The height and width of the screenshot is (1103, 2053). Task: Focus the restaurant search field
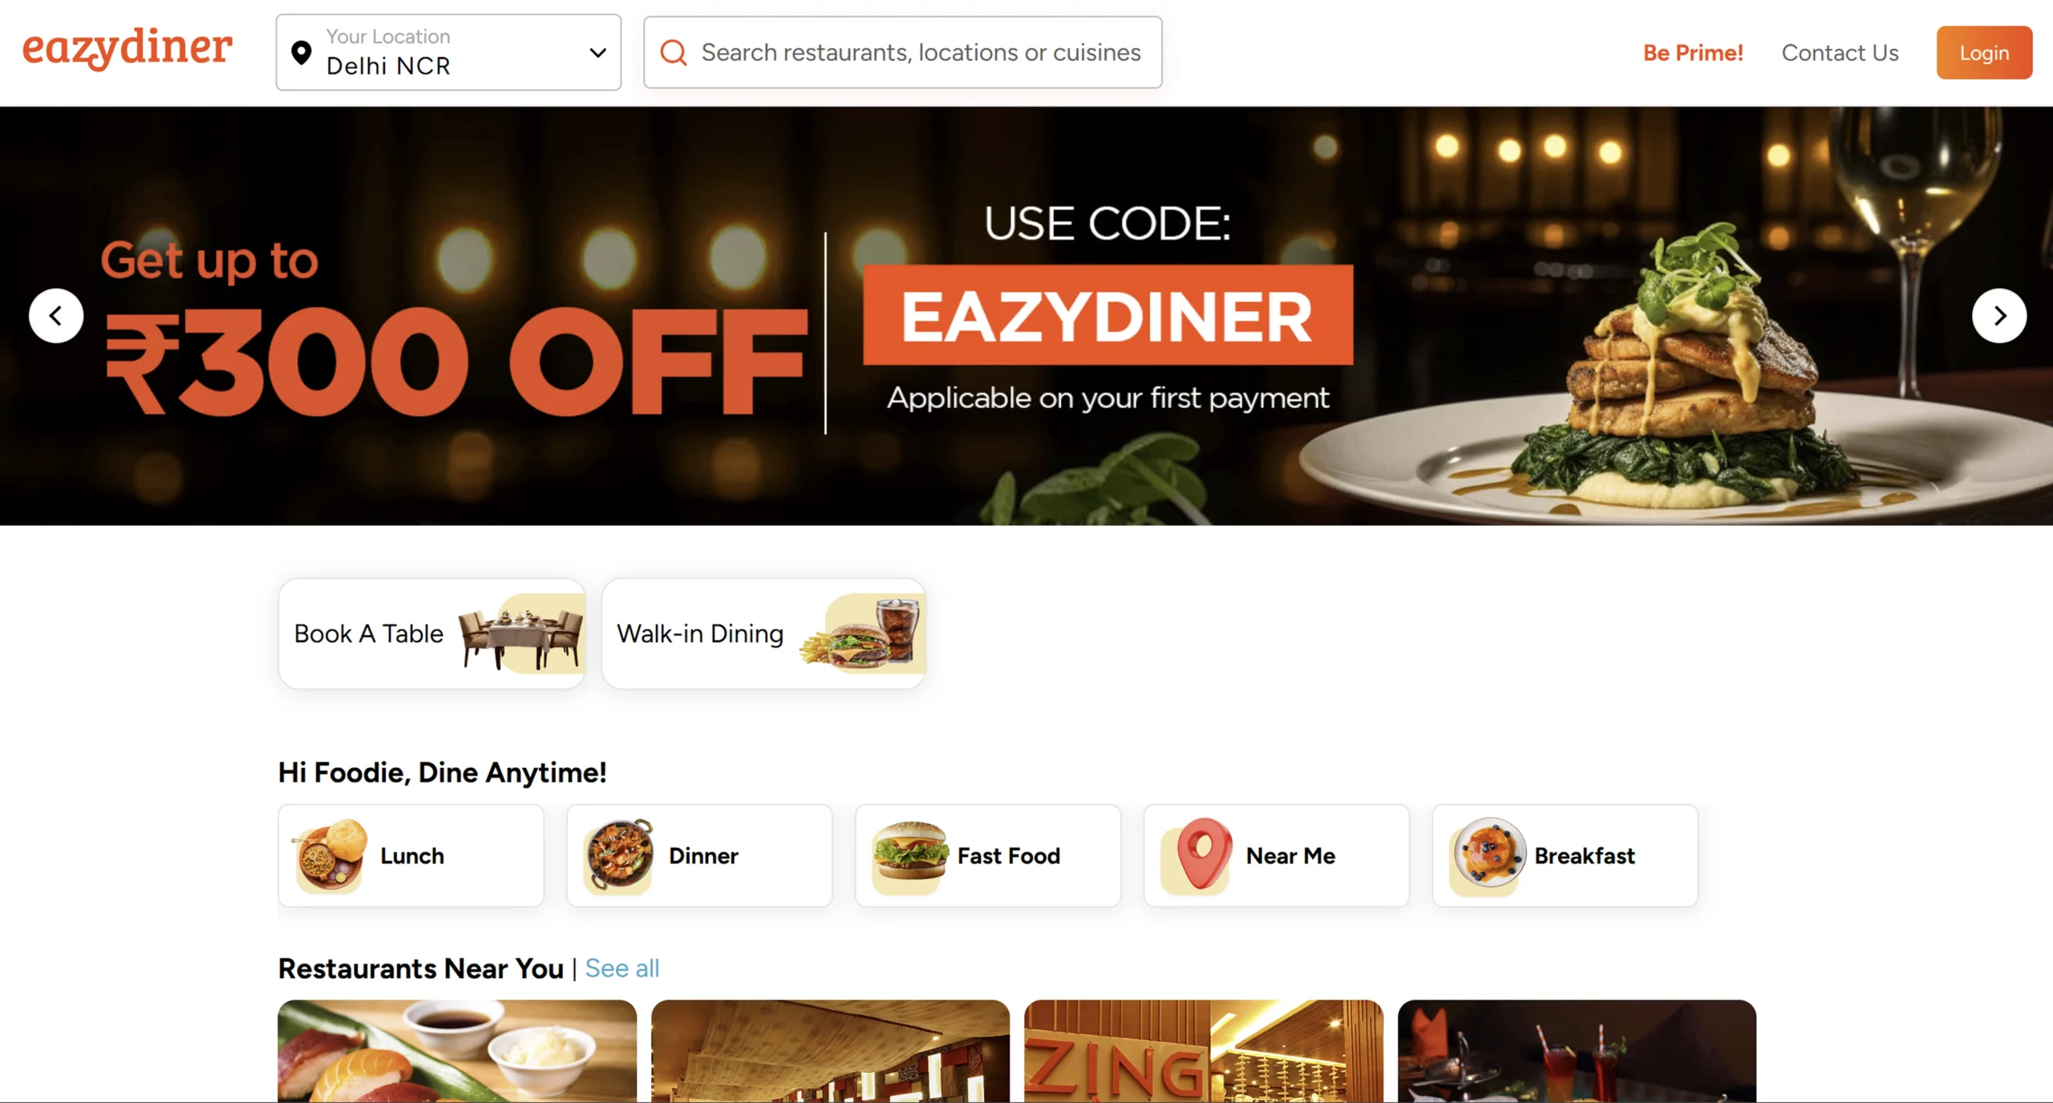[902, 52]
